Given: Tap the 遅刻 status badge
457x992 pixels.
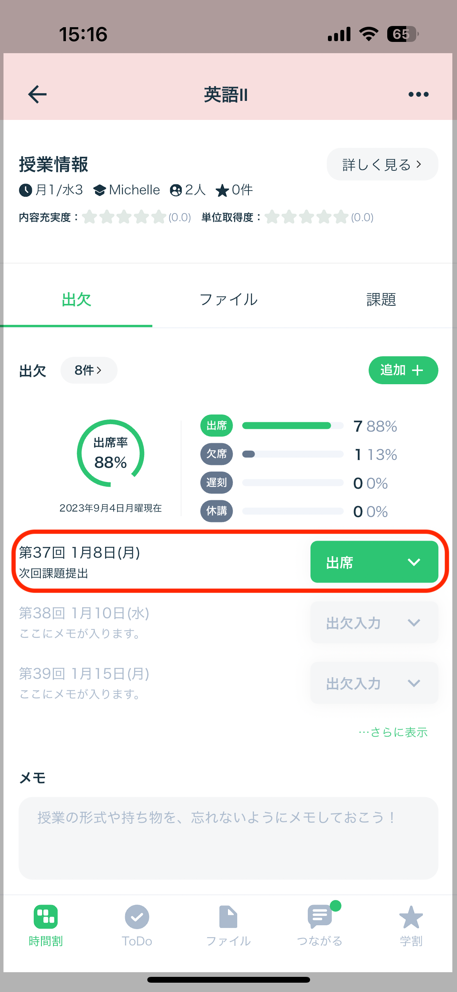Looking at the screenshot, I should [x=217, y=482].
